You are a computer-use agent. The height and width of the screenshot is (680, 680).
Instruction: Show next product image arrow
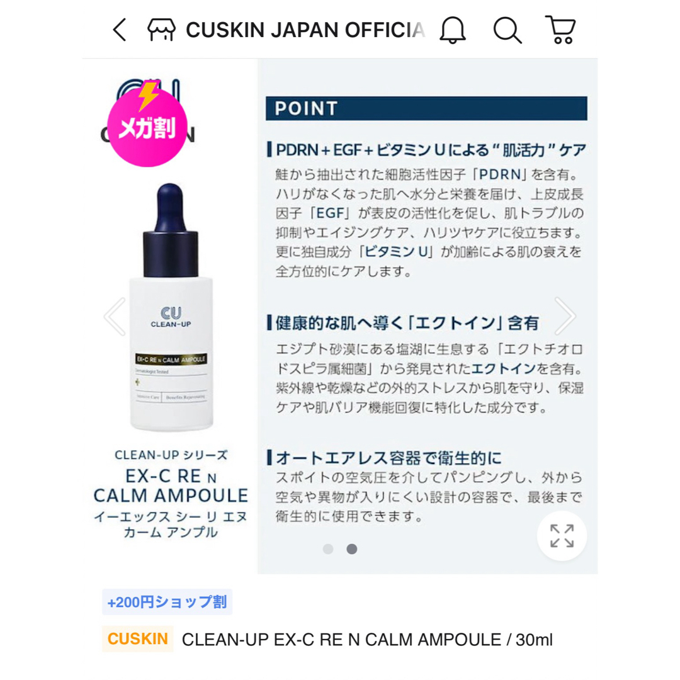[565, 316]
